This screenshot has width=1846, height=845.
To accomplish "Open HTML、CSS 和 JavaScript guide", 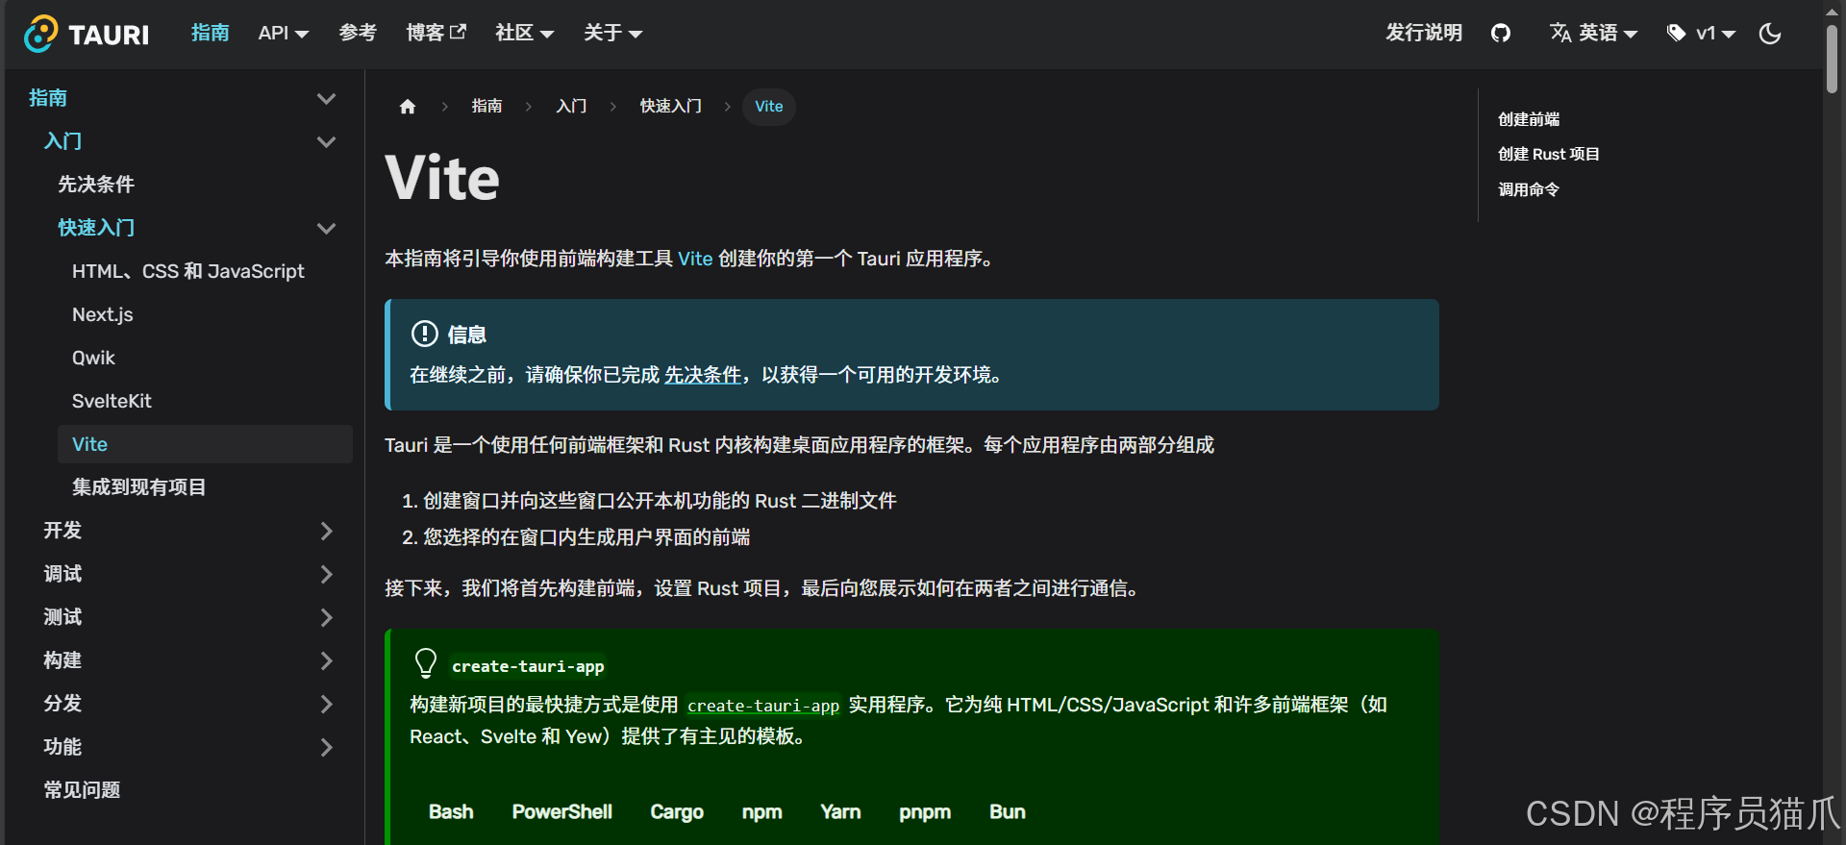I will [188, 271].
